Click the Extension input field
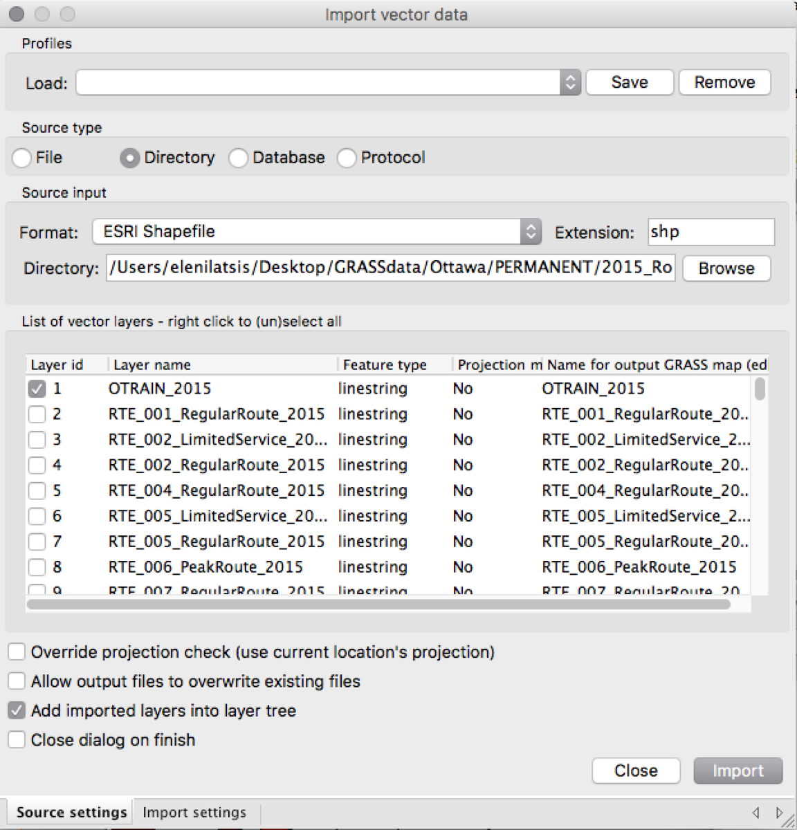797x830 pixels. pos(710,232)
